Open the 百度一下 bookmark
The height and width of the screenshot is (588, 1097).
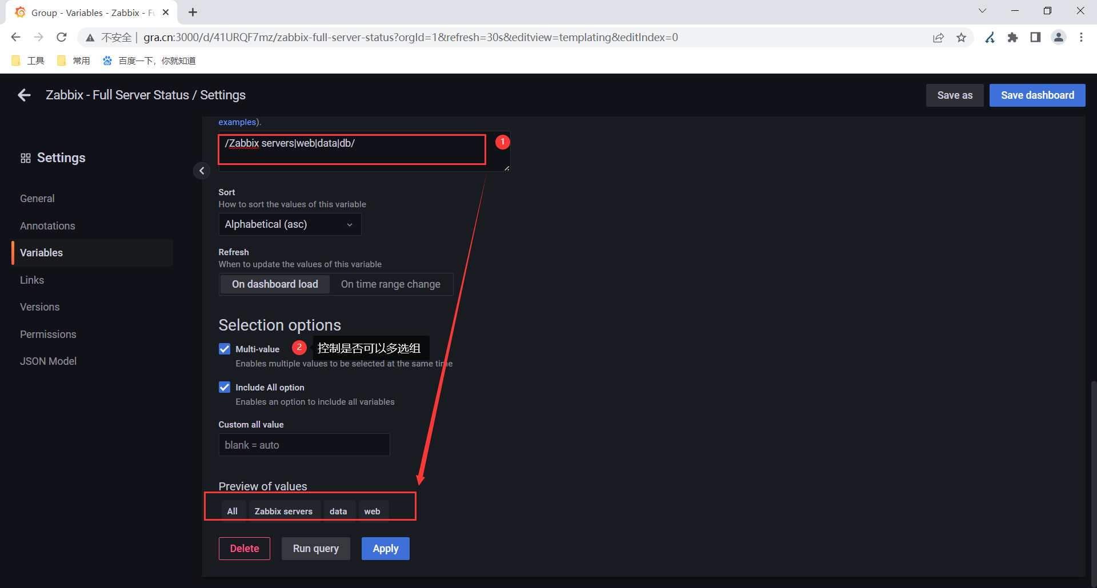[149, 61]
